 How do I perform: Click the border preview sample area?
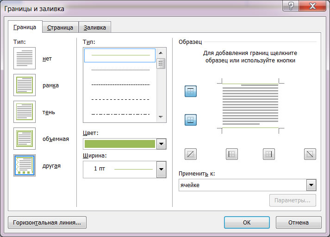250,105
